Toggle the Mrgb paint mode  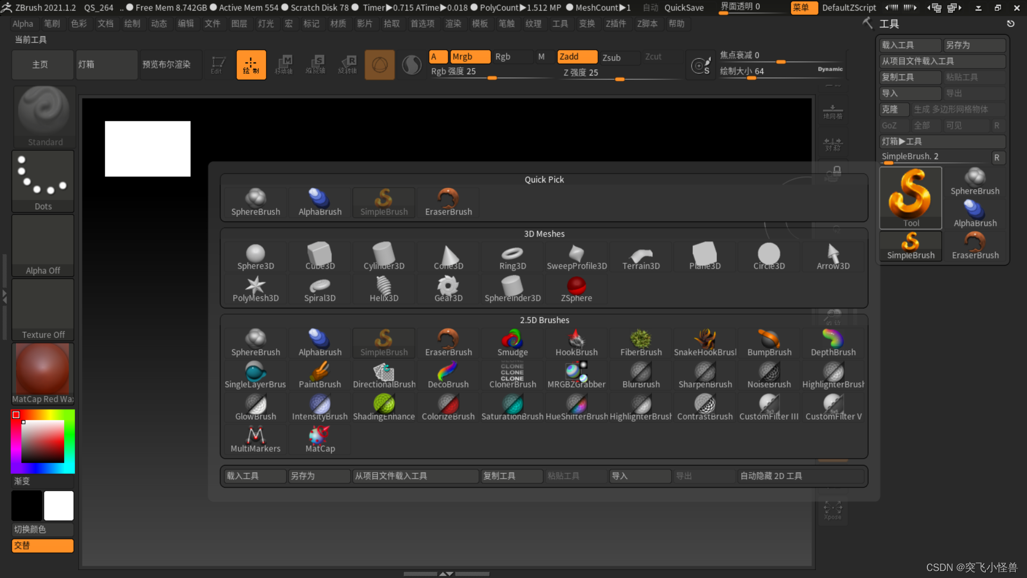click(470, 56)
